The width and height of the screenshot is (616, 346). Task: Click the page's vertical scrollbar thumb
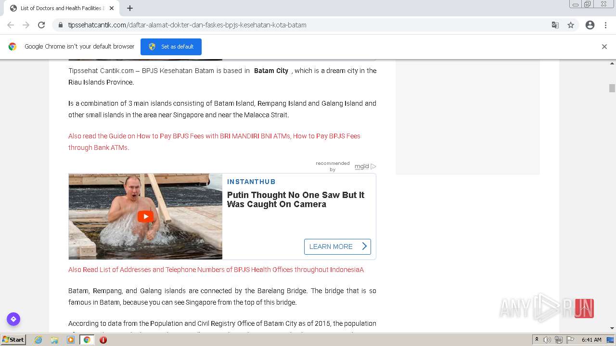(612, 88)
